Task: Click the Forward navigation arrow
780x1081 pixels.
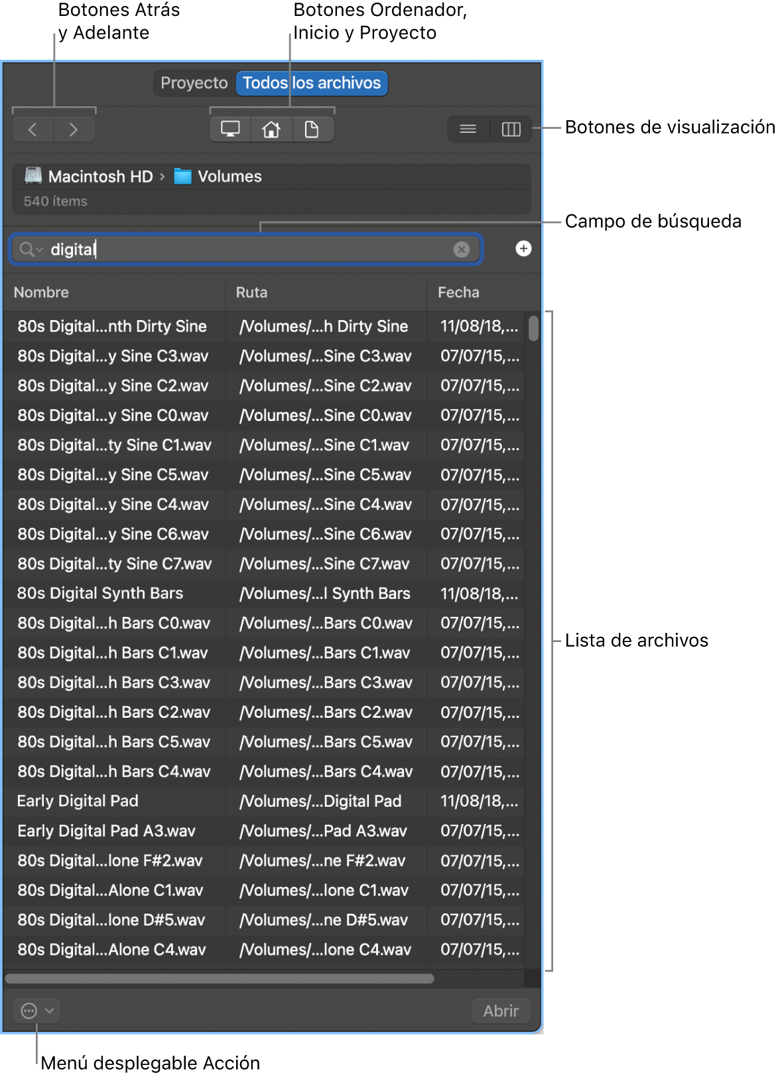Action: [x=74, y=129]
